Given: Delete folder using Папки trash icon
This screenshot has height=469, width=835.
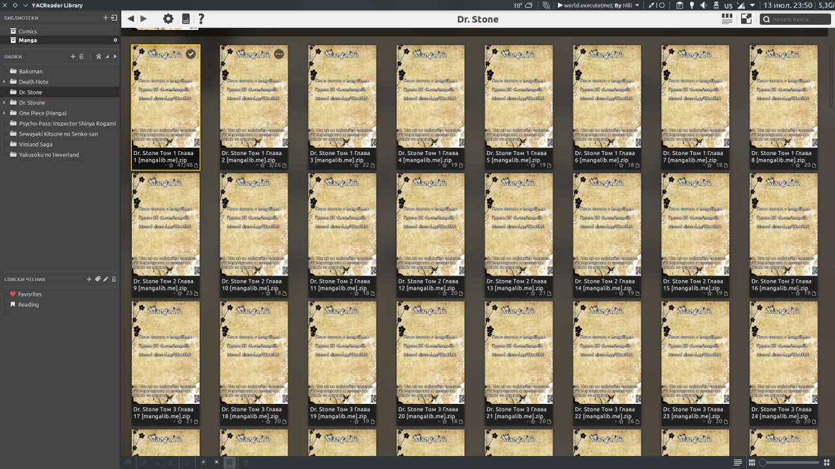Looking at the screenshot, I should pyautogui.click(x=82, y=57).
